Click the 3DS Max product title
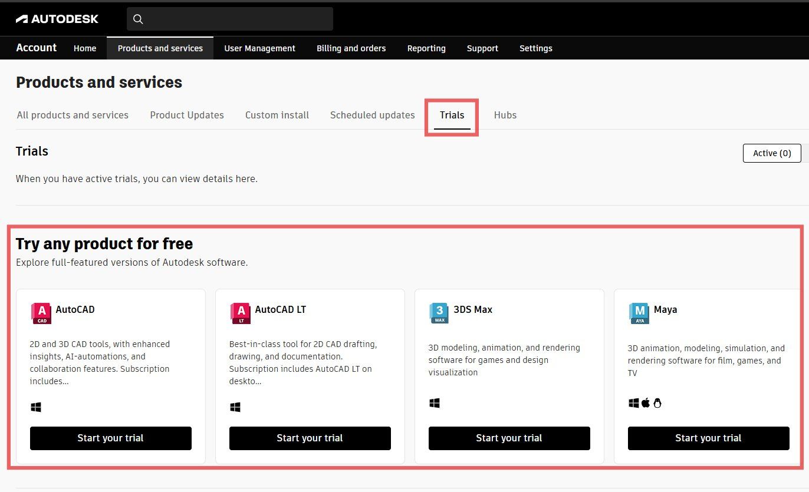Screen dimensions: 809x492 pos(473,309)
